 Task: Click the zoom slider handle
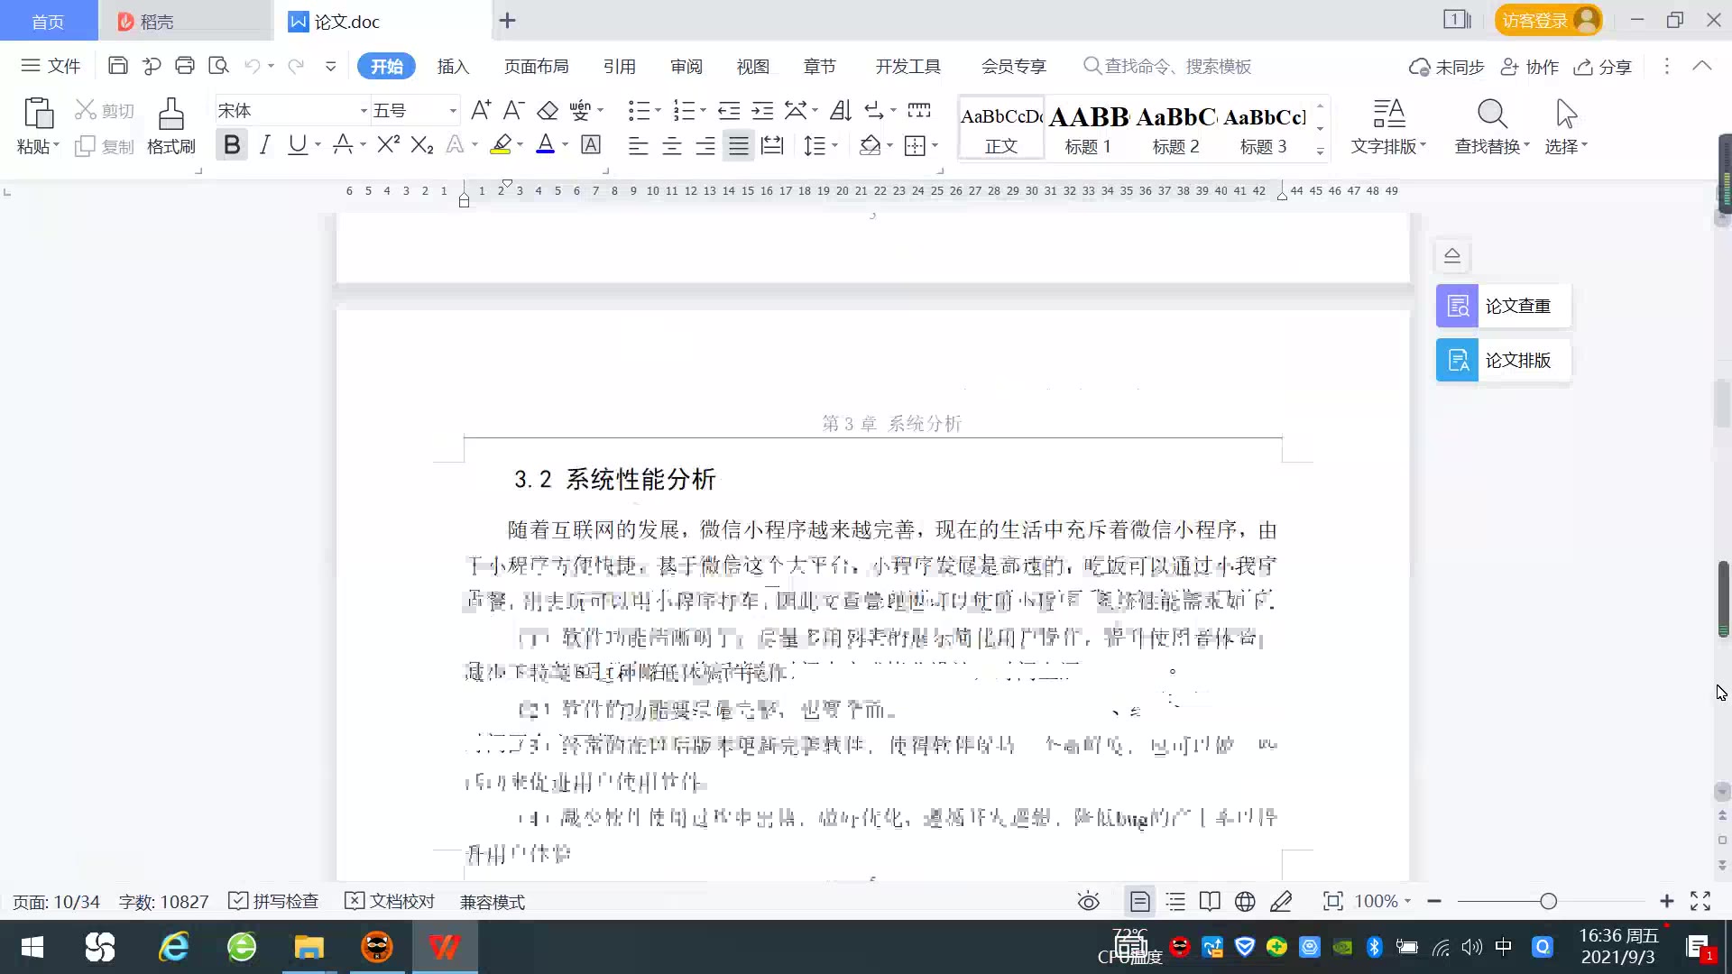click(x=1549, y=901)
